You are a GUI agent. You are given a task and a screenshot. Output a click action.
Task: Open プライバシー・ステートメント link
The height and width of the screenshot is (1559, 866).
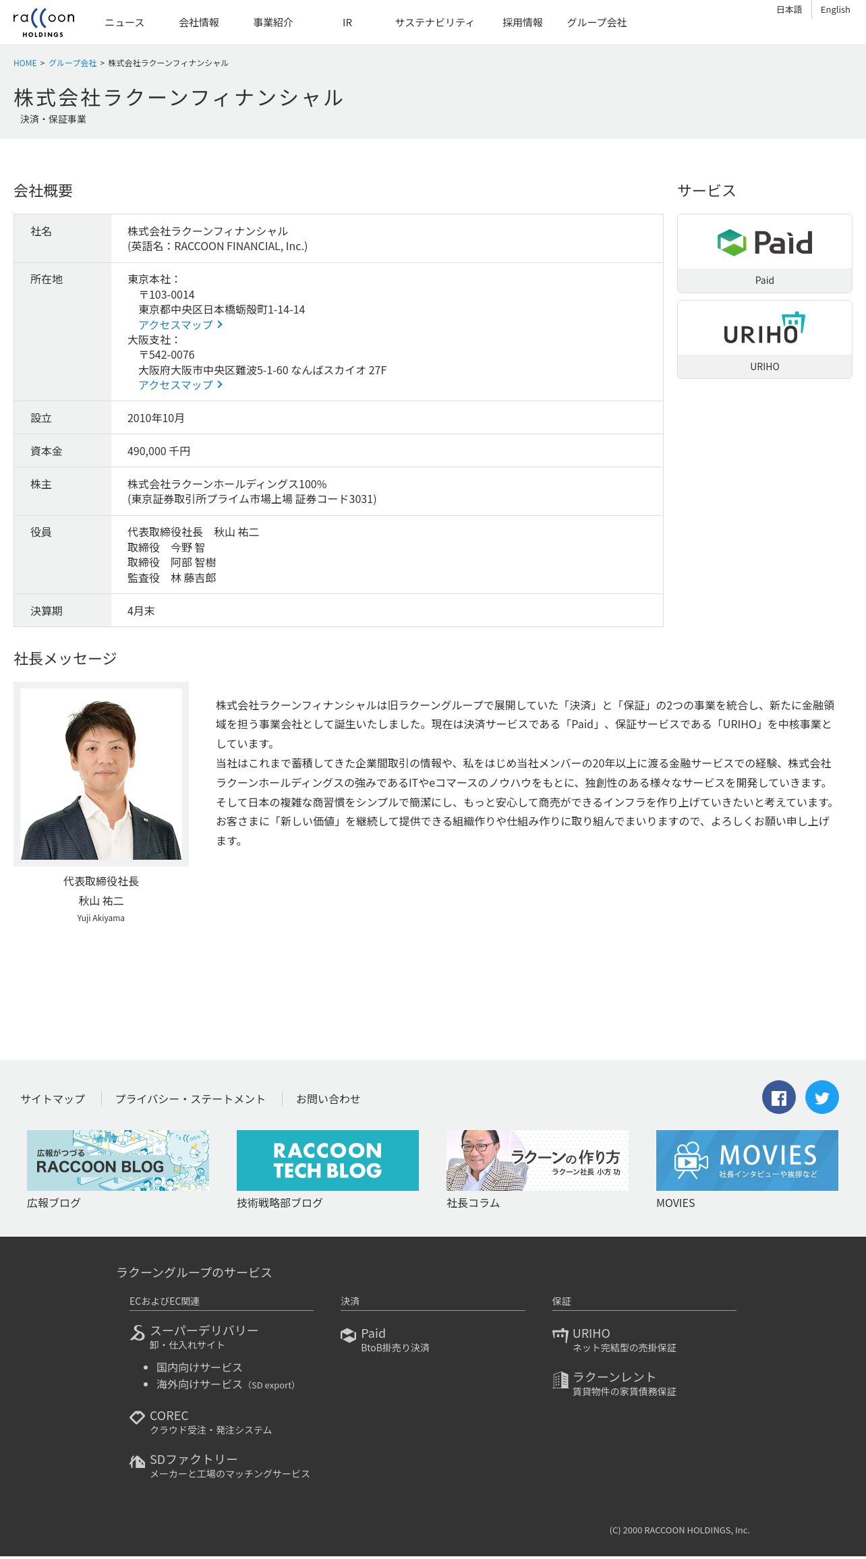[190, 1098]
